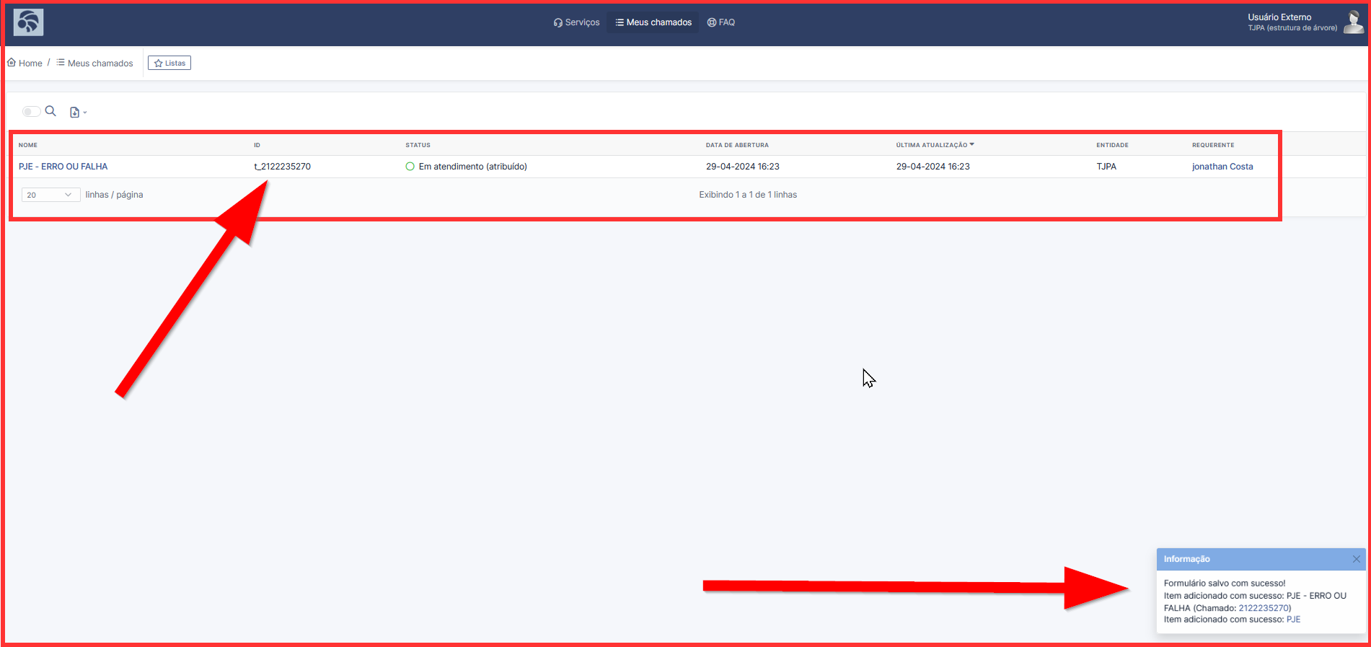The width and height of the screenshot is (1371, 647).
Task: Click status Em atendimento (atribuído)
Action: (472, 167)
